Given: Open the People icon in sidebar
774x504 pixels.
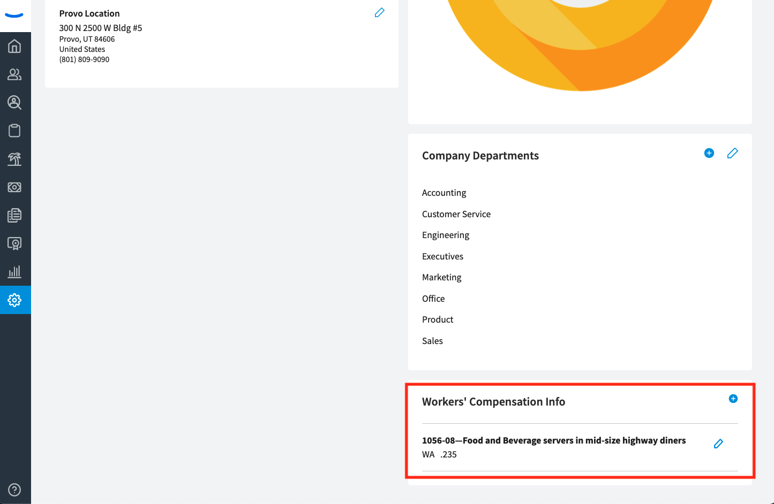Looking at the screenshot, I should click(14, 74).
